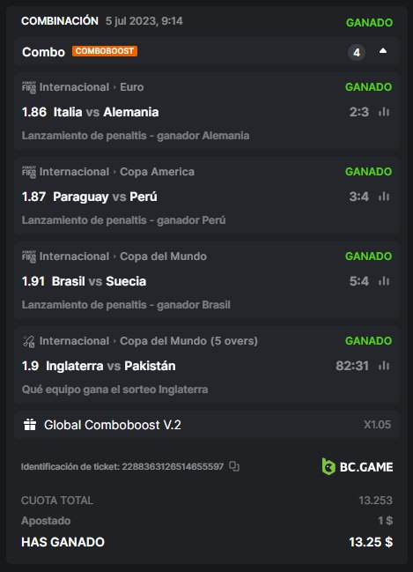Screen dimensions: 413x572
Task: Open stats icon for Brasil vs Suecia
Action: (x=384, y=281)
